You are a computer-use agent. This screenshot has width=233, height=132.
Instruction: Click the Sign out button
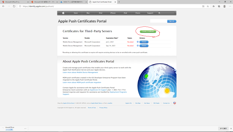pos(172,21)
